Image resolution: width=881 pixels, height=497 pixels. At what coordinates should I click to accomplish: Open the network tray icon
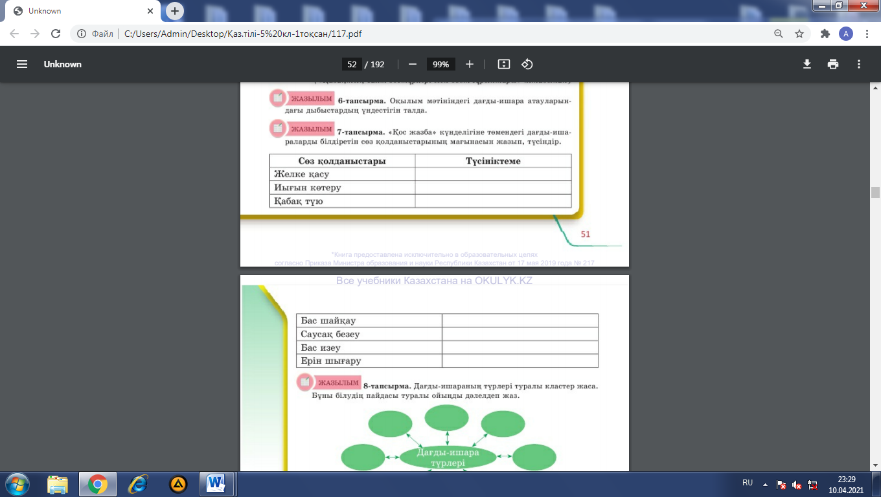(812, 485)
